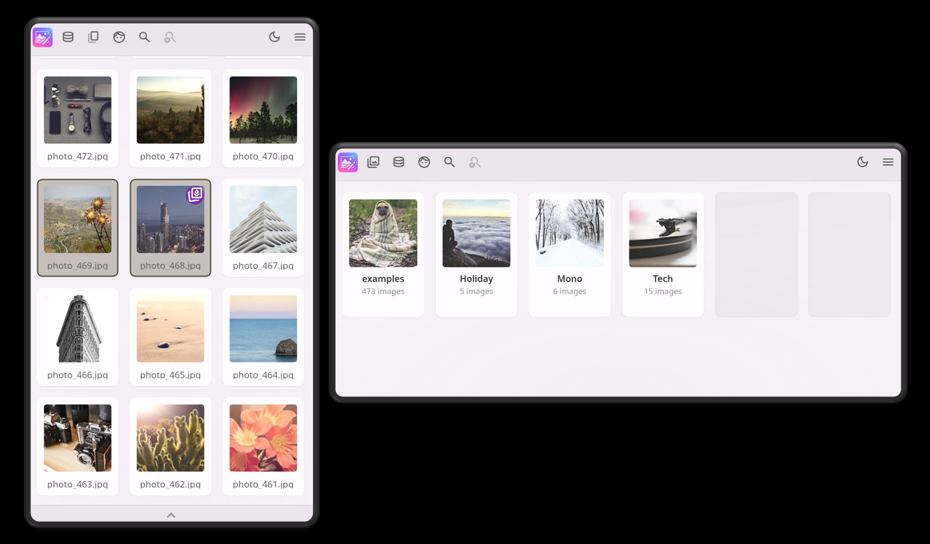The width and height of the screenshot is (930, 544).
Task: Click the search icon in the right window
Action: pos(449,162)
